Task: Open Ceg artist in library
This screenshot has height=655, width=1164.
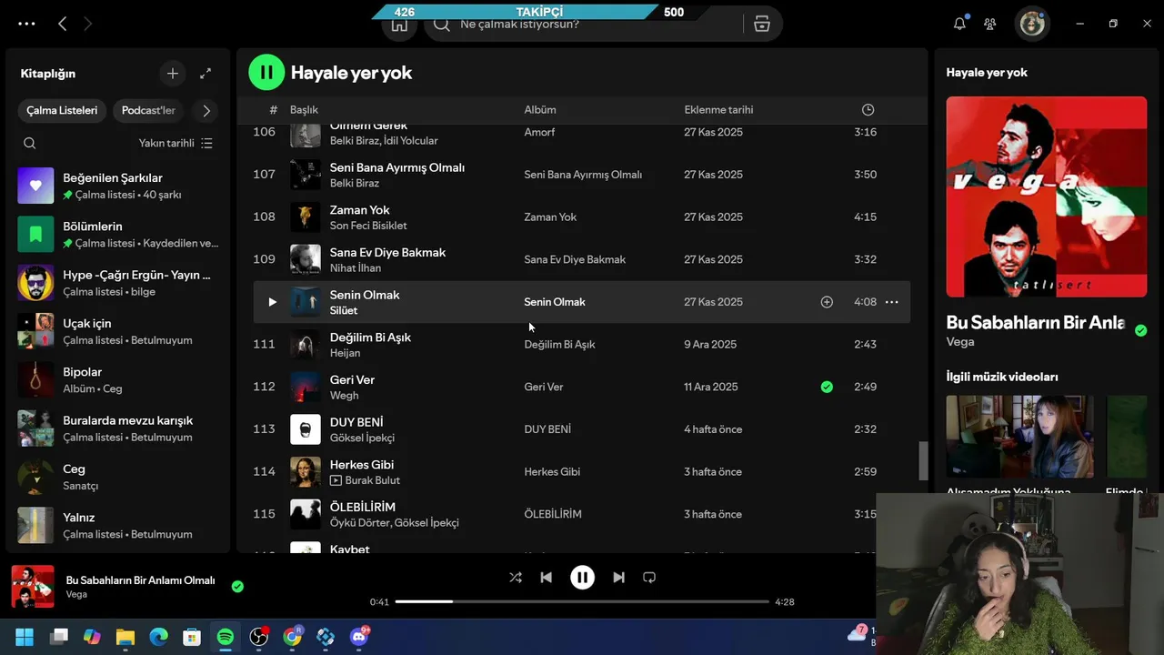Action: [x=117, y=477]
